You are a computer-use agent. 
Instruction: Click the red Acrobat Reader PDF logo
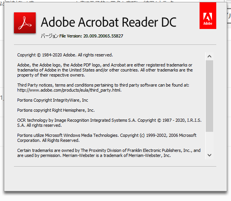25,23
